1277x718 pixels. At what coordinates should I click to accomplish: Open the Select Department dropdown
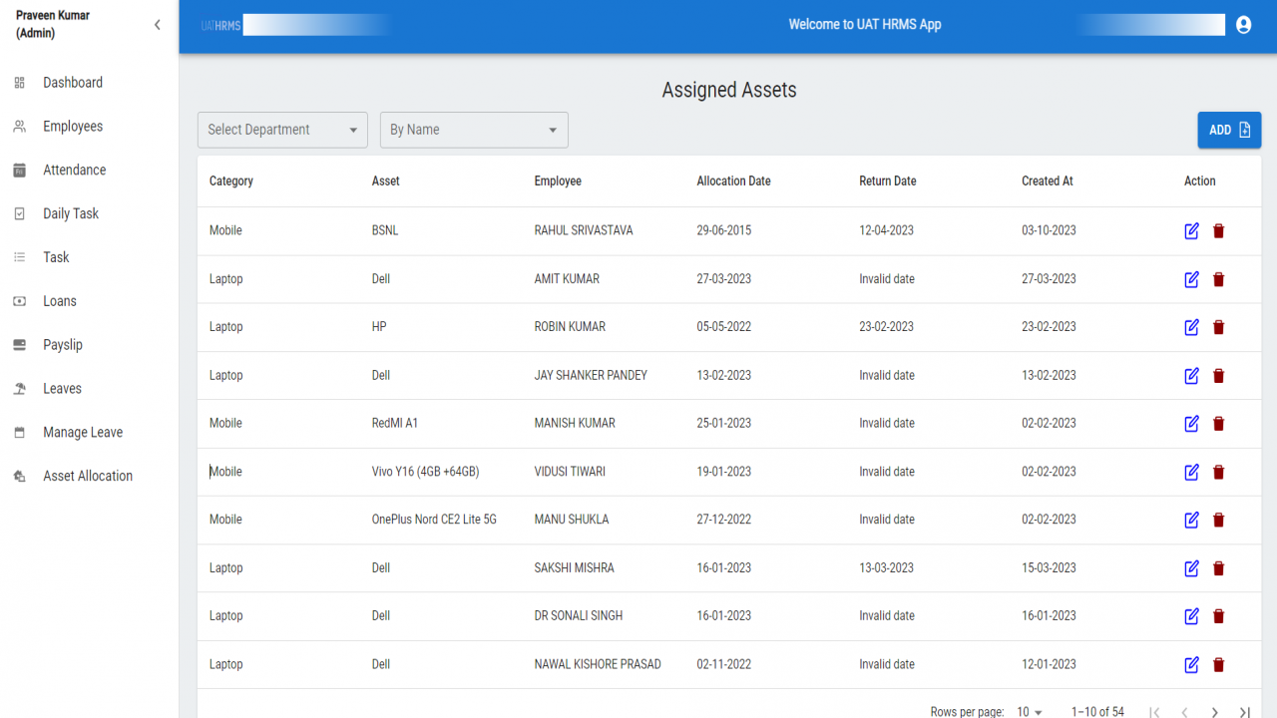tap(282, 130)
